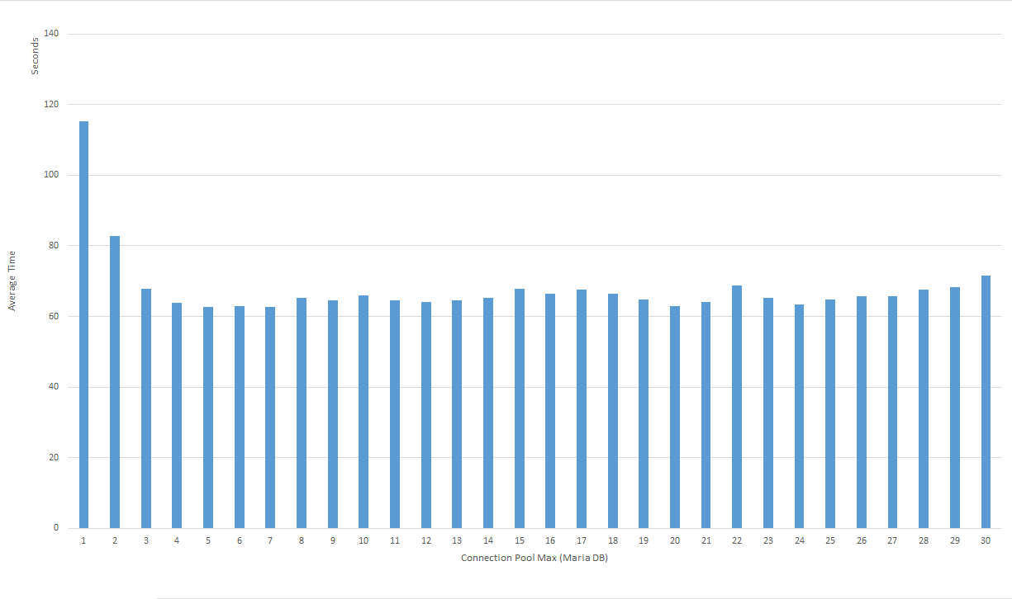Viewport: 1012px width, 599px height.
Task: Click the 'Average Time' vertical axis title
Action: [x=12, y=281]
